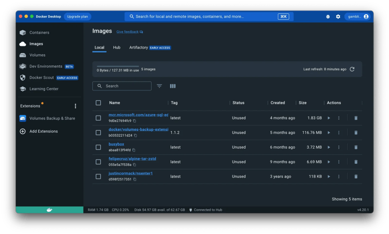The height and width of the screenshot is (234, 389).
Task: Select the busybox image checkbox
Action: pyautogui.click(x=98, y=147)
